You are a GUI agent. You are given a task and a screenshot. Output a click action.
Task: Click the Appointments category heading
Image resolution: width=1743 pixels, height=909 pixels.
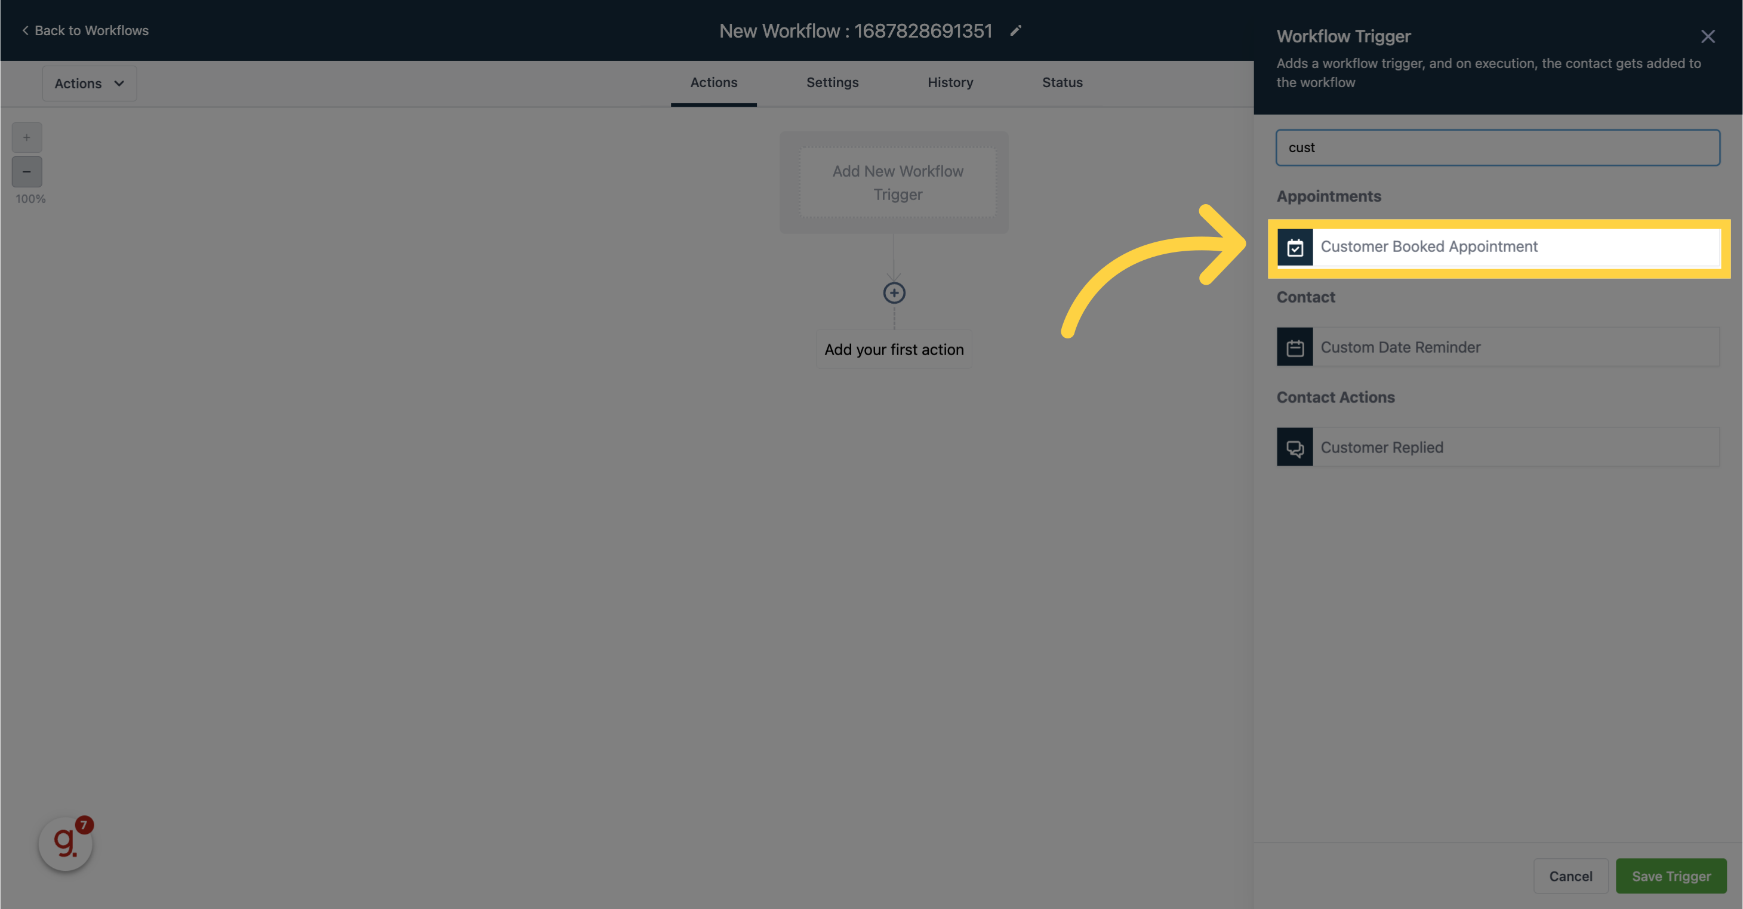[1328, 196]
